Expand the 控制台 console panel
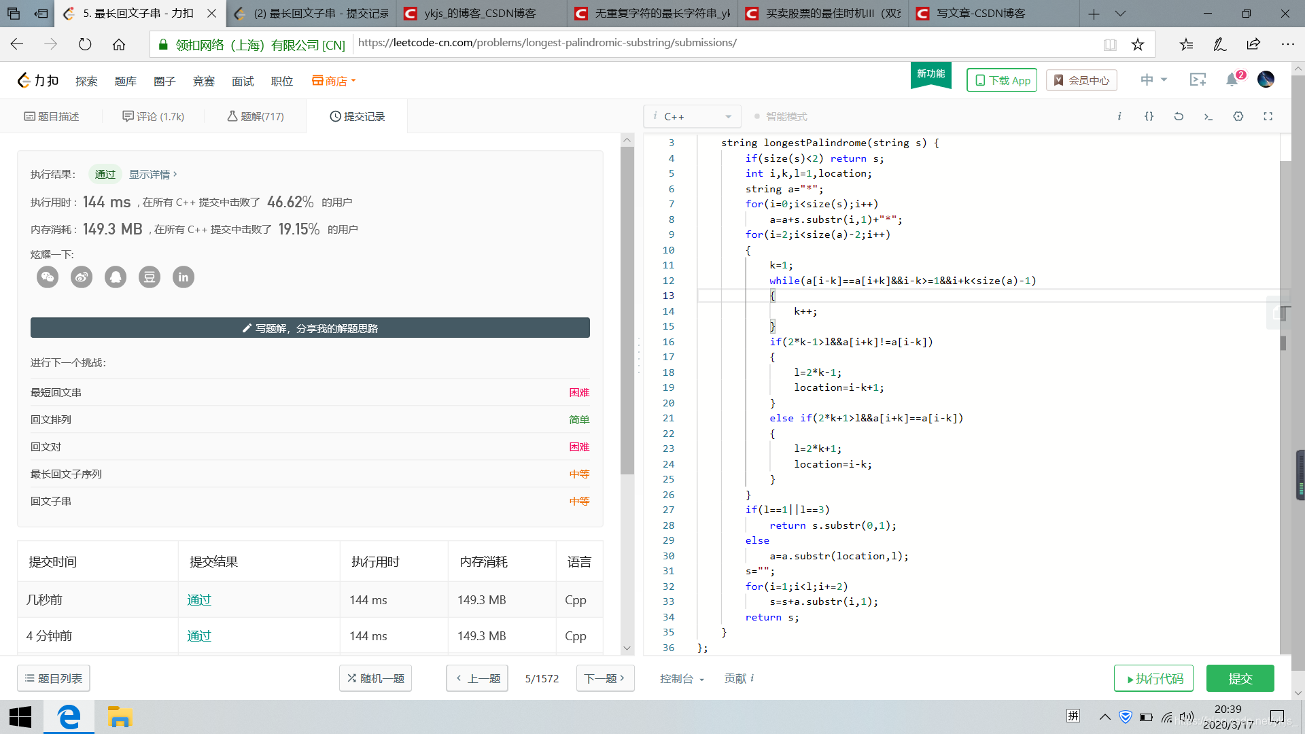Viewport: 1305px width, 734px height. click(x=681, y=678)
